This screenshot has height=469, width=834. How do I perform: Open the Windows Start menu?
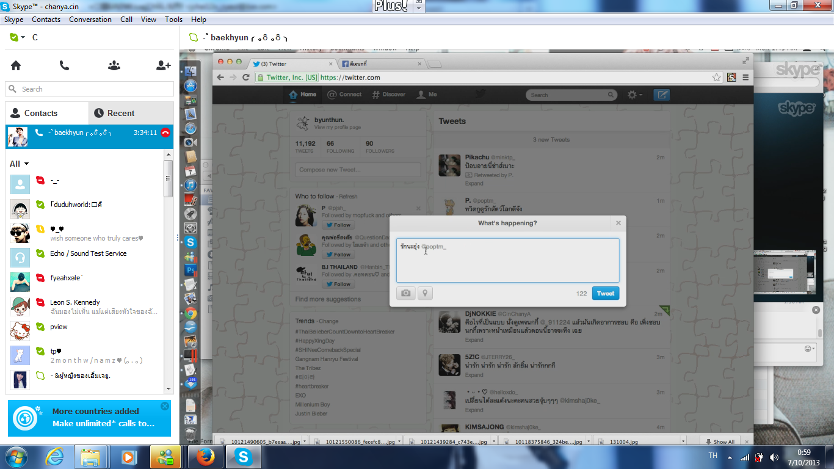click(15, 457)
